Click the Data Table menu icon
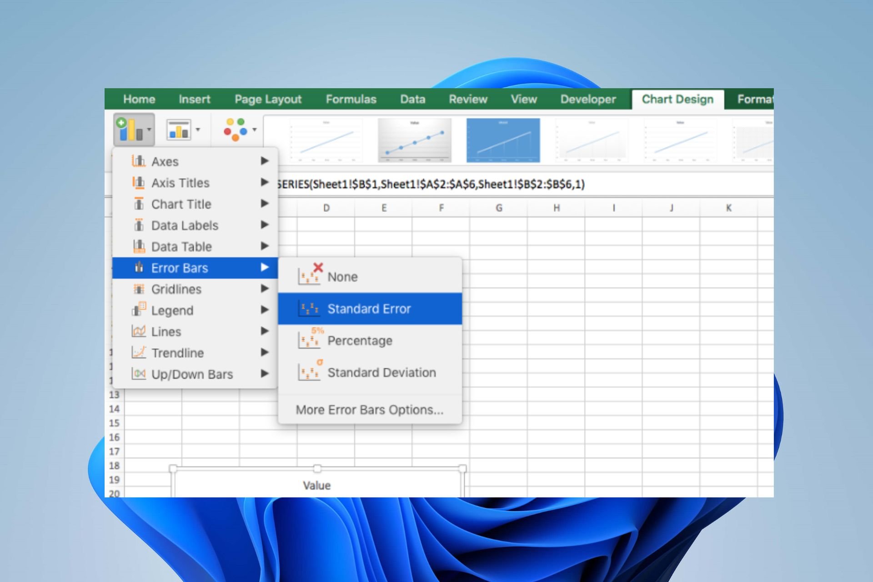Screen dimensions: 873x582 point(139,246)
